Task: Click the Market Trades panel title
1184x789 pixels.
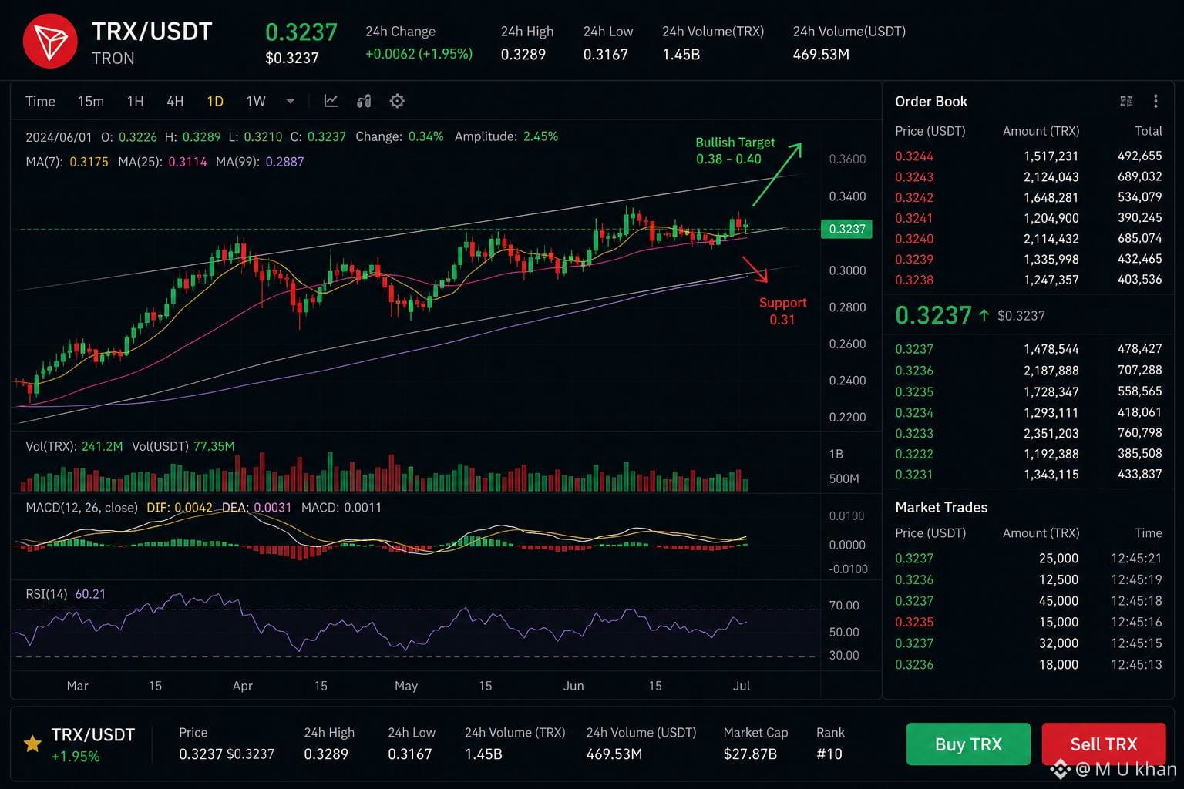Action: pyautogui.click(x=941, y=507)
